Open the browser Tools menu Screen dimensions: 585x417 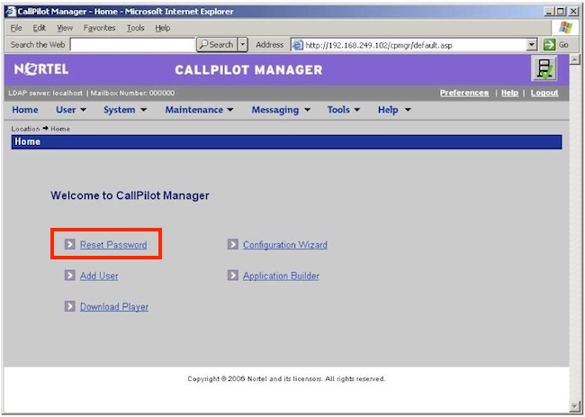(x=135, y=28)
